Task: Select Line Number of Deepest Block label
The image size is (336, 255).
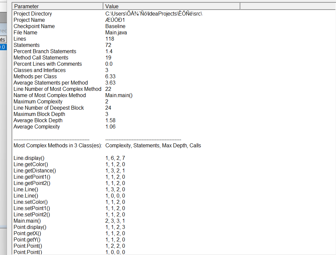Action: tap(49, 108)
